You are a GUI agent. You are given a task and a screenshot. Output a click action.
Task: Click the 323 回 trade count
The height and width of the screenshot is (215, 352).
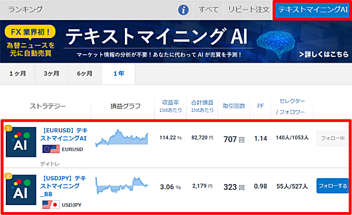pos(233,187)
